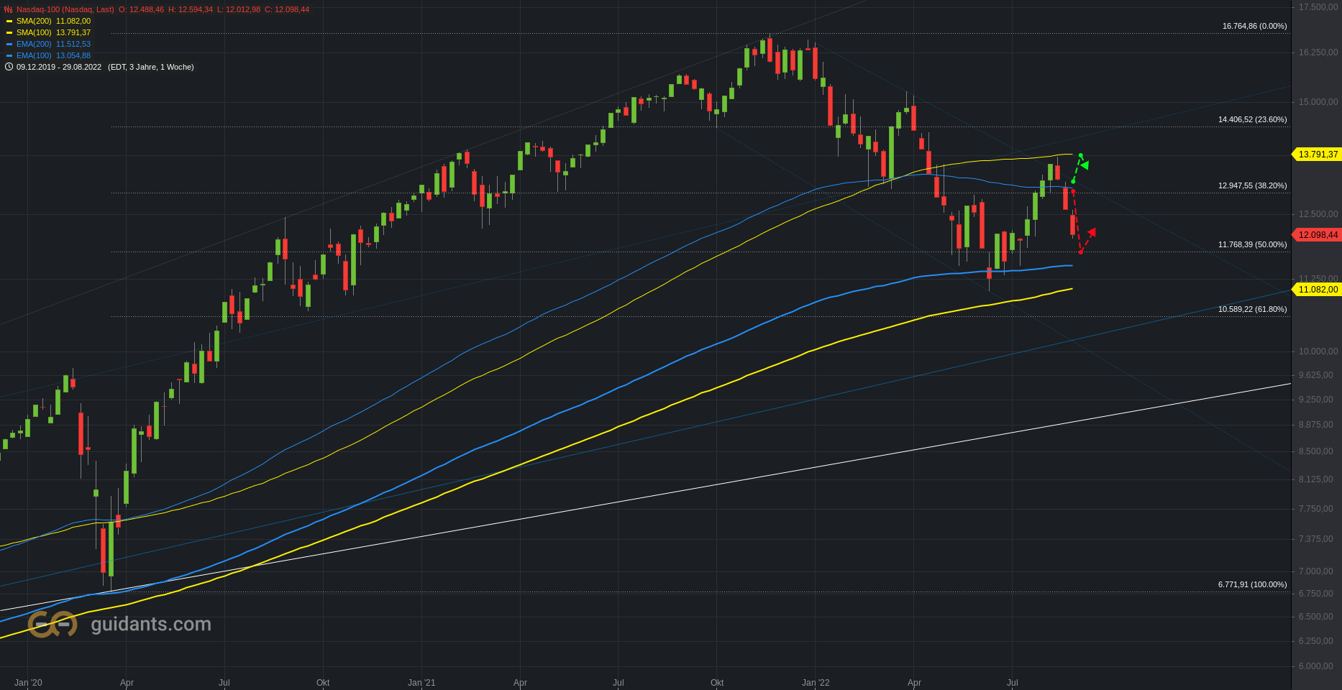This screenshot has height=690, width=1342.
Task: Select the high value H: 12.594,34
Action: [191, 9]
